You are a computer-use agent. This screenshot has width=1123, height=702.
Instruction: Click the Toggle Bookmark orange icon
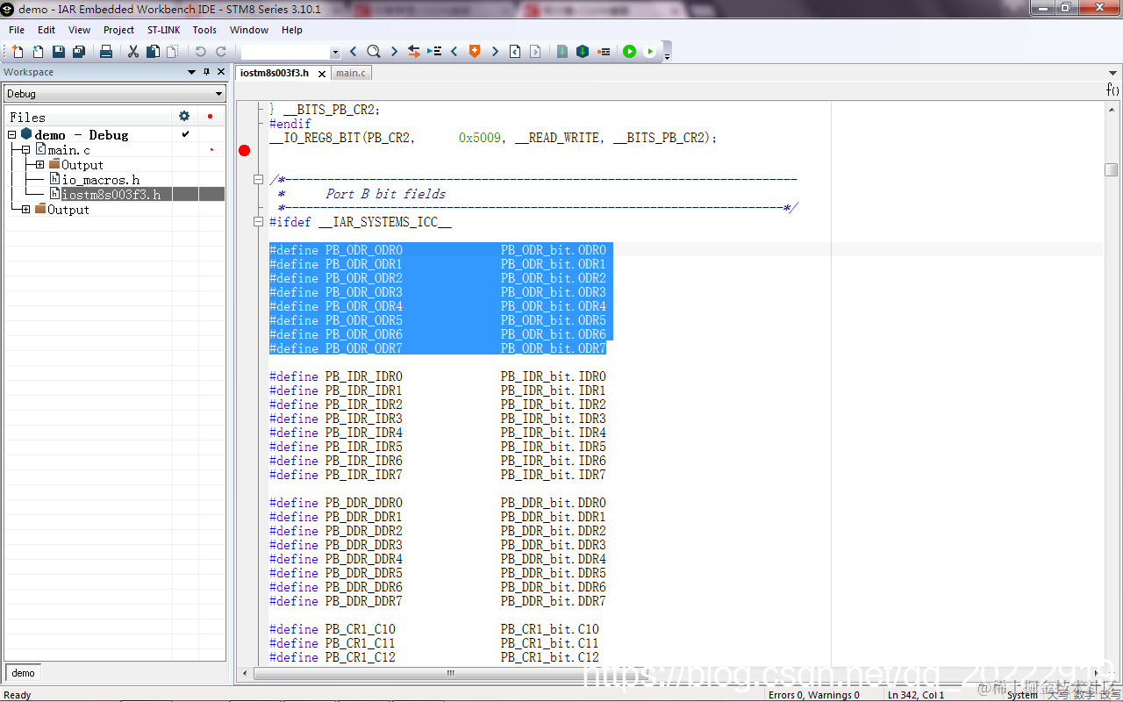click(x=475, y=52)
